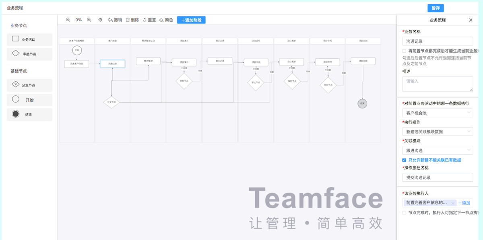
Task: Uncheck 只允许新建不能关联已有数据 checkbox
Action: tap(404, 160)
